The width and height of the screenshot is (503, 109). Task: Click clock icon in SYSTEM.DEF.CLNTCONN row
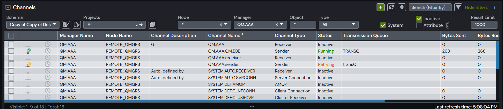(x=48, y=91)
